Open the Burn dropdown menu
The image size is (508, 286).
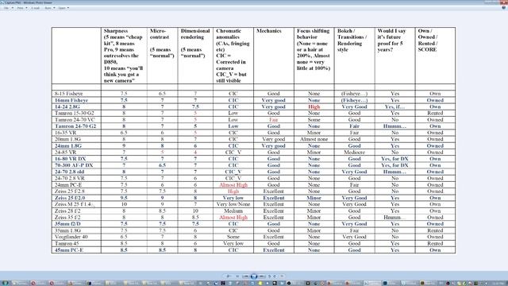point(49,8)
